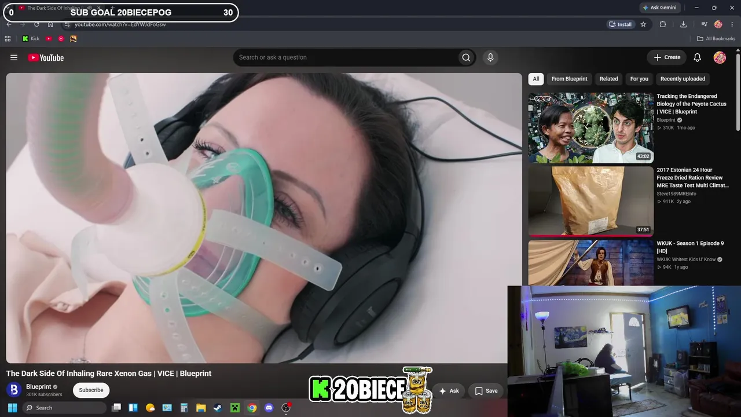The width and height of the screenshot is (741, 417).
Task: Click the video player showing the mask
Action: [x=264, y=218]
